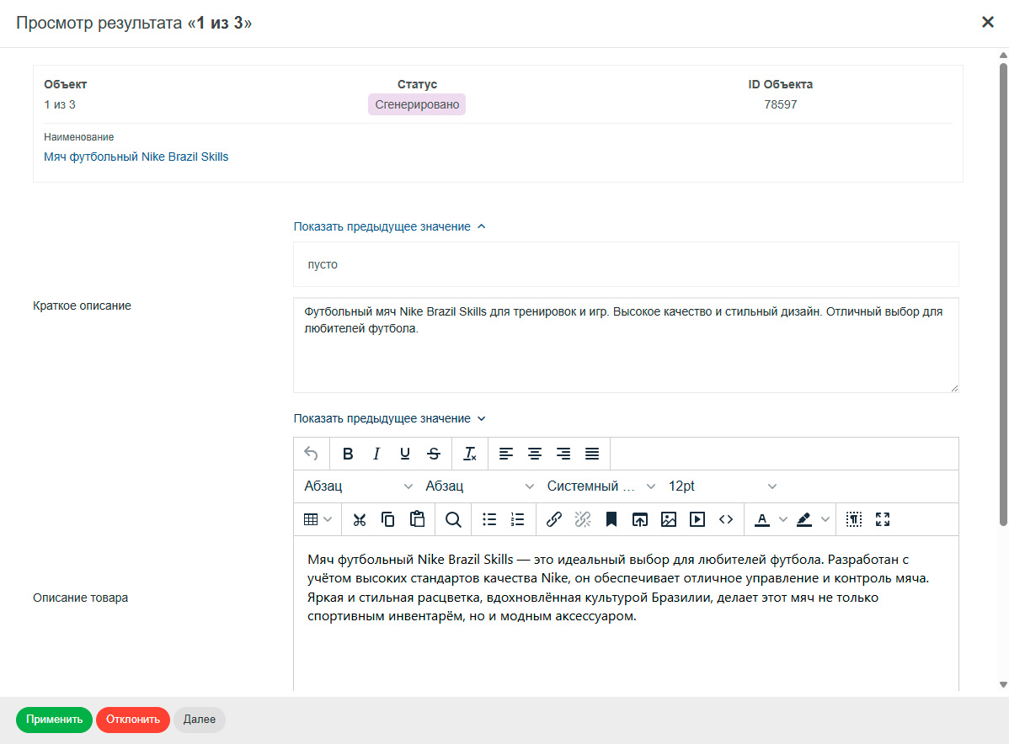1009x744 pixels.
Task: Undo the last editor change
Action: click(311, 454)
